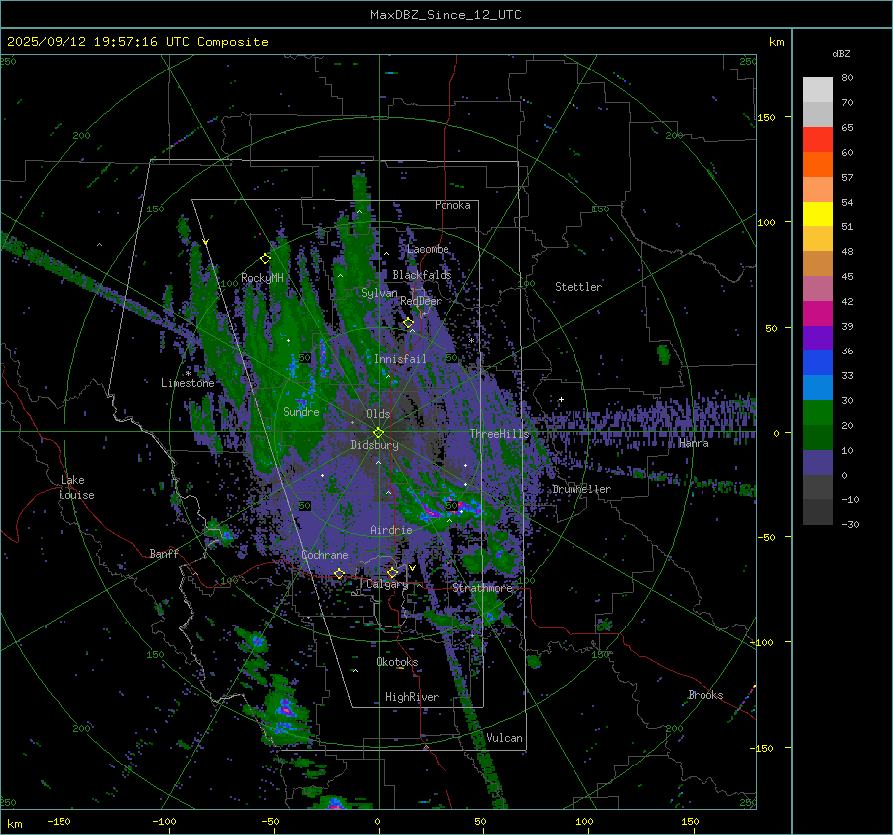
Task: Click the bright yellow 51-54 dBZ legend swatch
Action: [x=818, y=214]
